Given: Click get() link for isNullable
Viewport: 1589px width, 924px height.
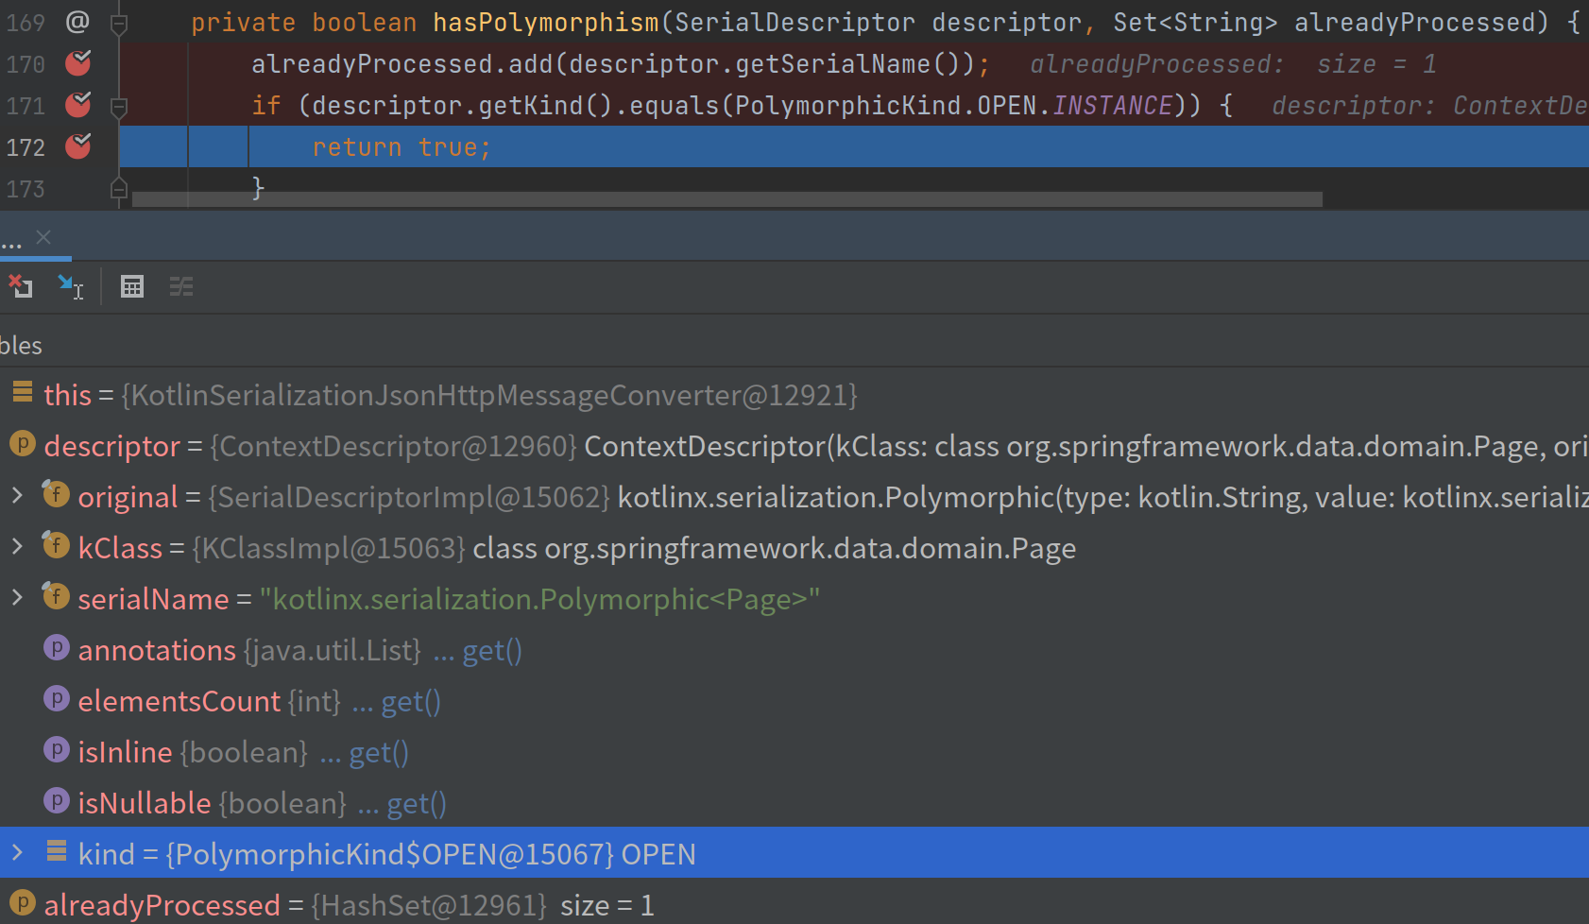Looking at the screenshot, I should [417, 803].
